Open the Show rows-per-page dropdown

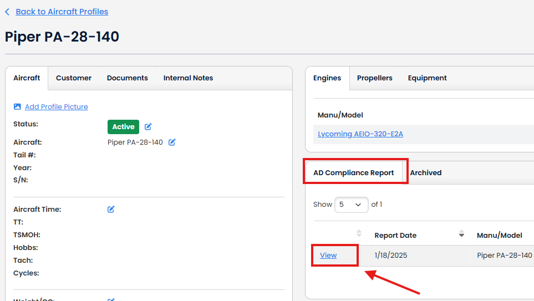(351, 205)
